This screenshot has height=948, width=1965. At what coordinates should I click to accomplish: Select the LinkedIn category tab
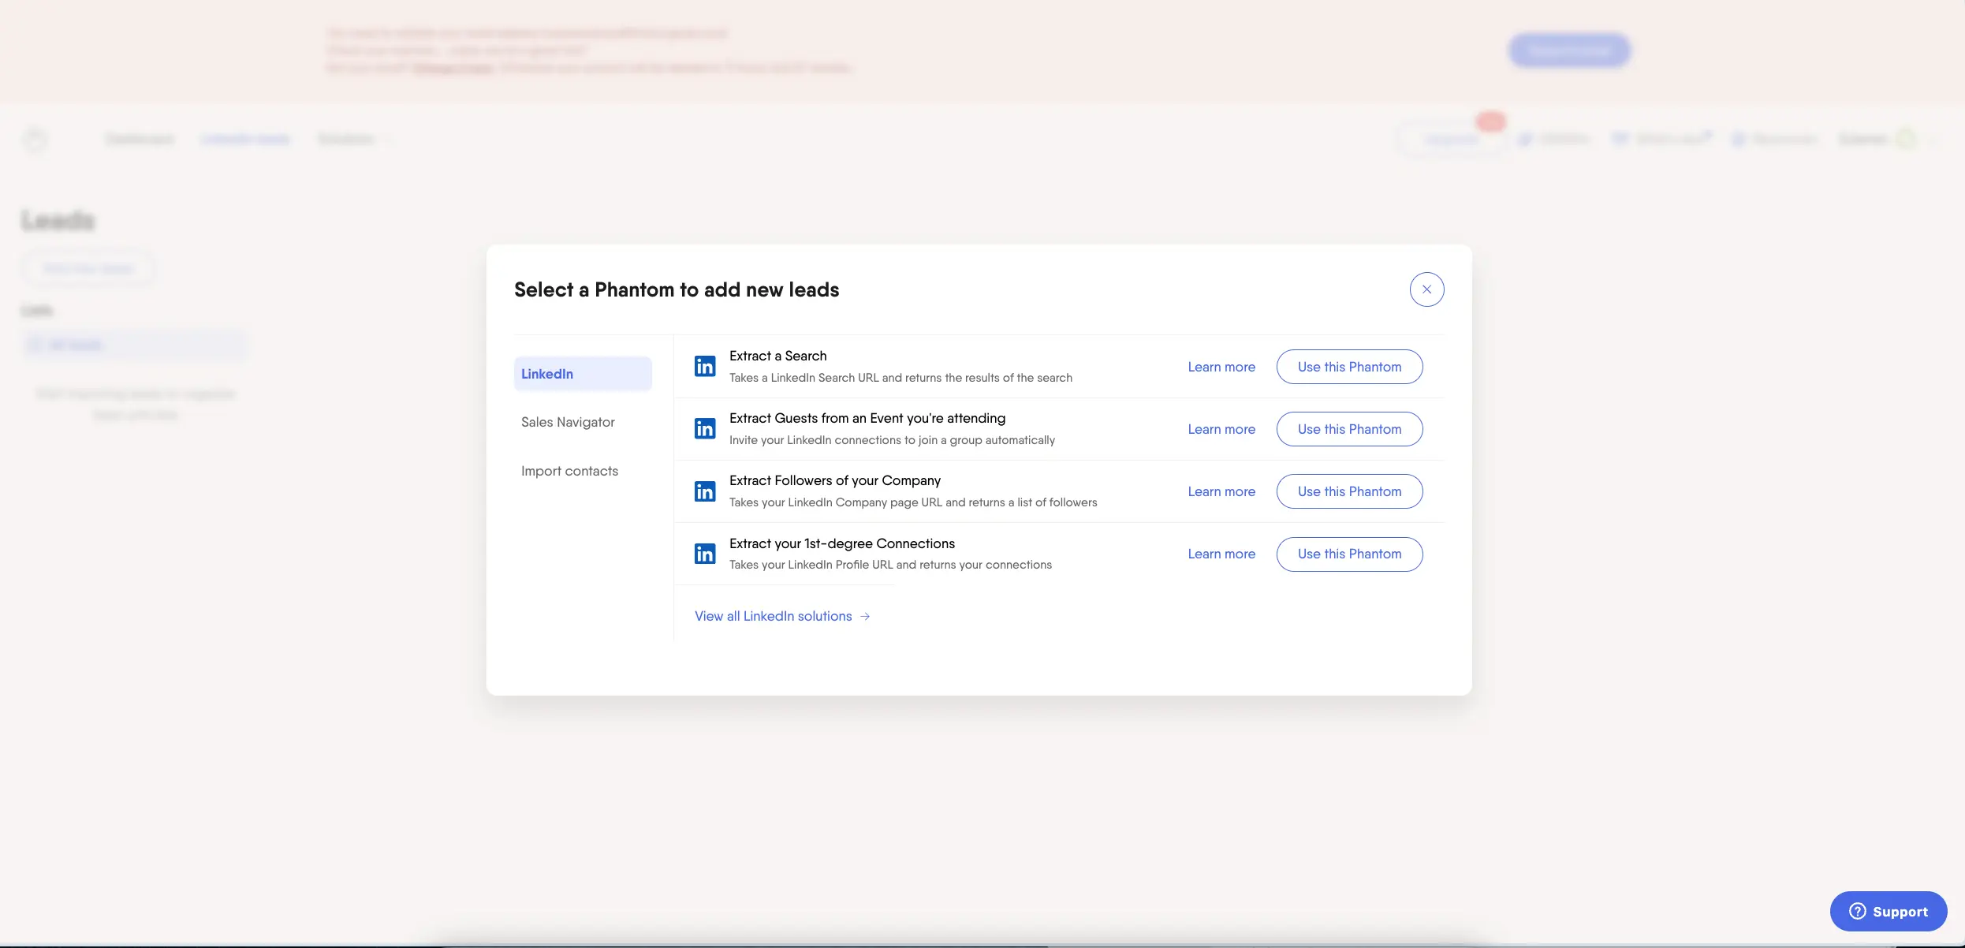pos(583,374)
